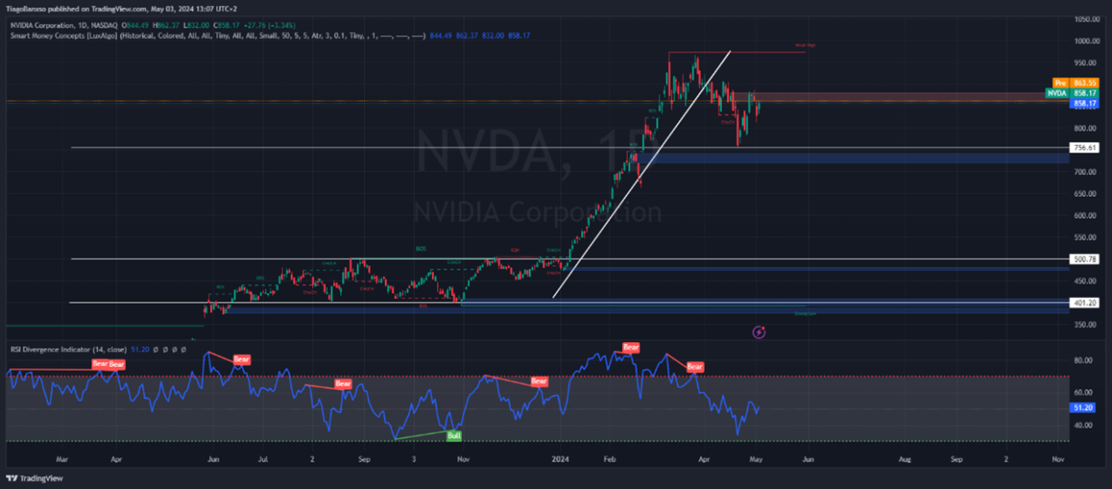Click the 350.00 price axis tick

[1086, 325]
